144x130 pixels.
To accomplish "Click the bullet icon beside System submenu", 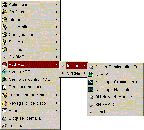I will [x=62, y=73].
